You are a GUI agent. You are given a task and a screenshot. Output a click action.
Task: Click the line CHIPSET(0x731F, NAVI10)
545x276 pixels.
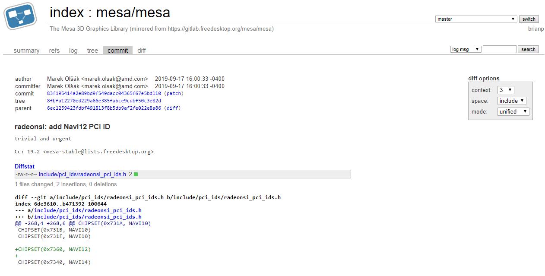pos(54,236)
